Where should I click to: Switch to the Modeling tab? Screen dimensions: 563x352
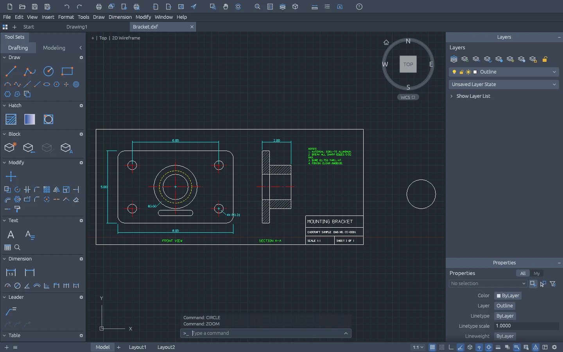[54, 48]
